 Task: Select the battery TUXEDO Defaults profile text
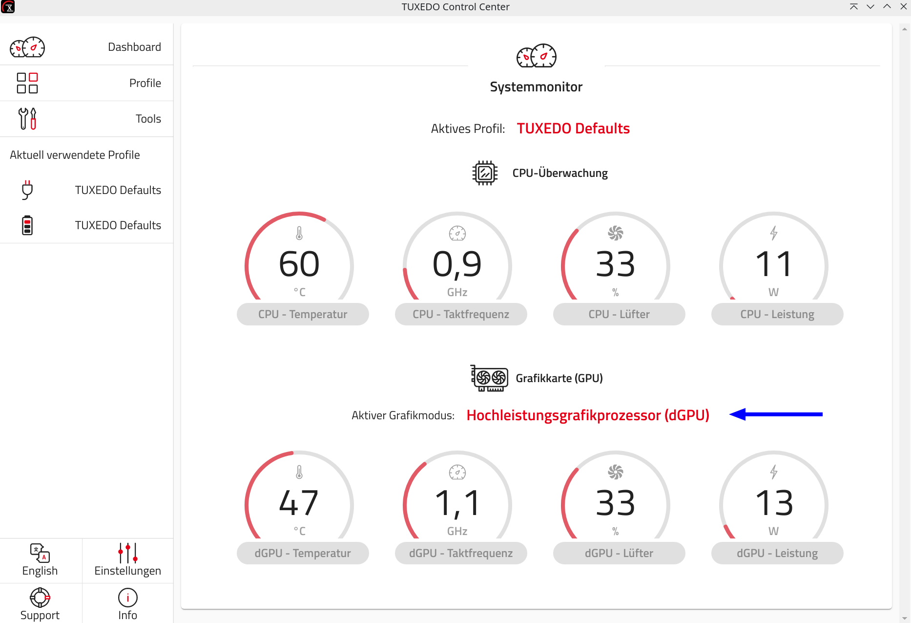click(118, 225)
